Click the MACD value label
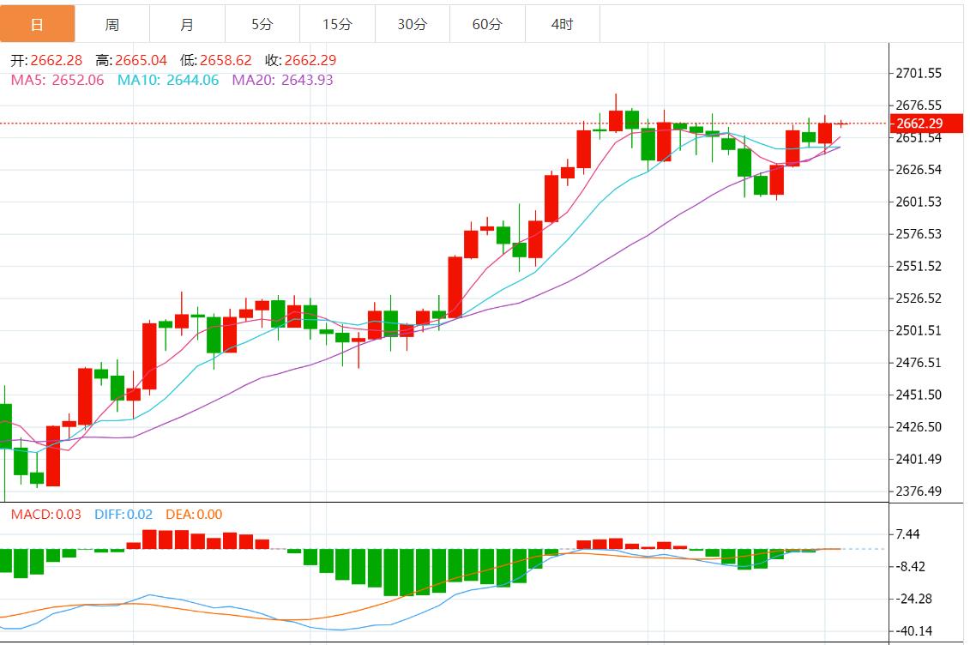970x645 pixels. [45, 514]
